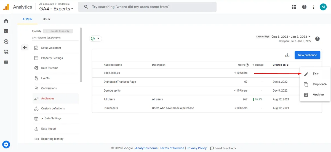Image resolution: width=331 pixels, height=152 pixels.
Task: Click the Users column help icon
Action: (x=247, y=65)
